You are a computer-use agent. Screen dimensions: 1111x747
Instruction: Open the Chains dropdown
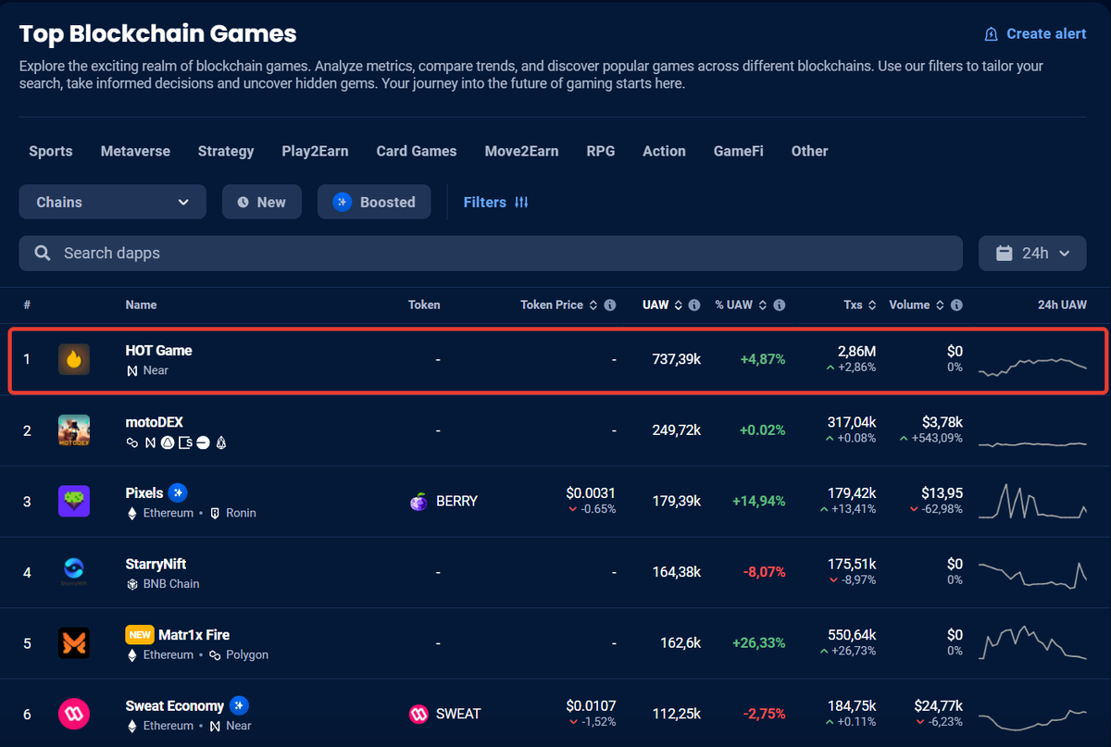(x=113, y=202)
